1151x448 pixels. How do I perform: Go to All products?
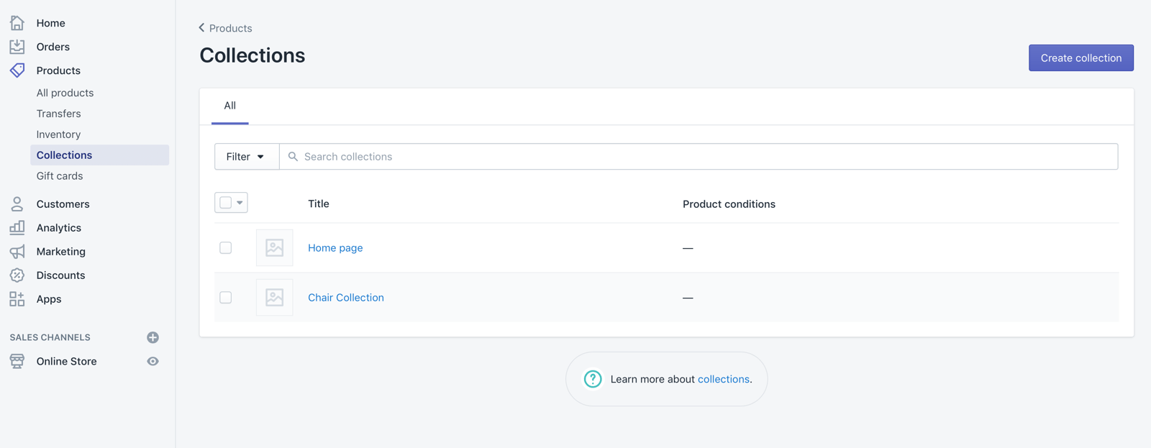[x=65, y=93]
